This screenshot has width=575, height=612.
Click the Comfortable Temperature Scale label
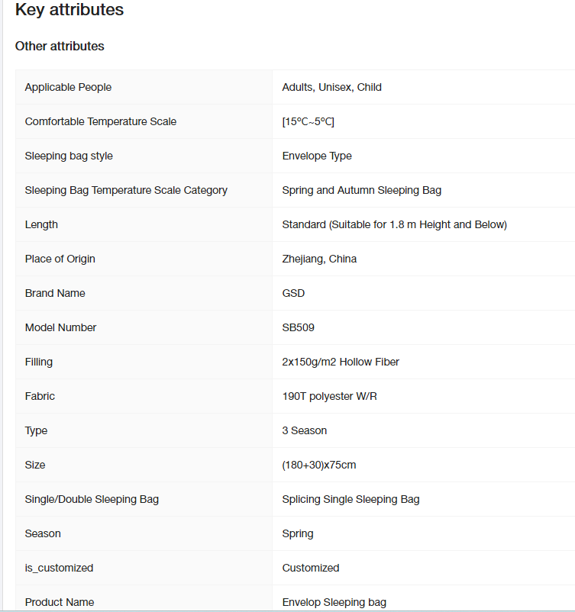point(100,121)
